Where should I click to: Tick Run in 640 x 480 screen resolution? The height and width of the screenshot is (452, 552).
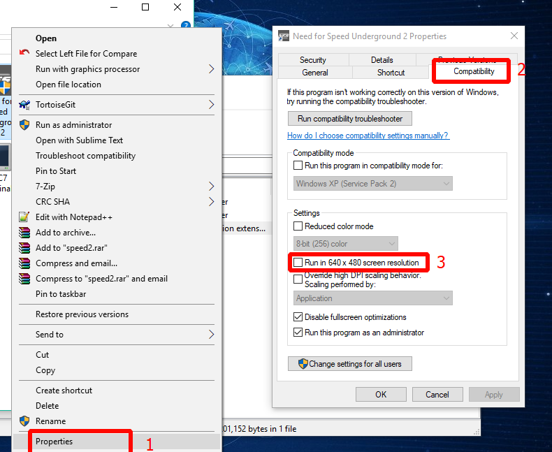coord(298,262)
